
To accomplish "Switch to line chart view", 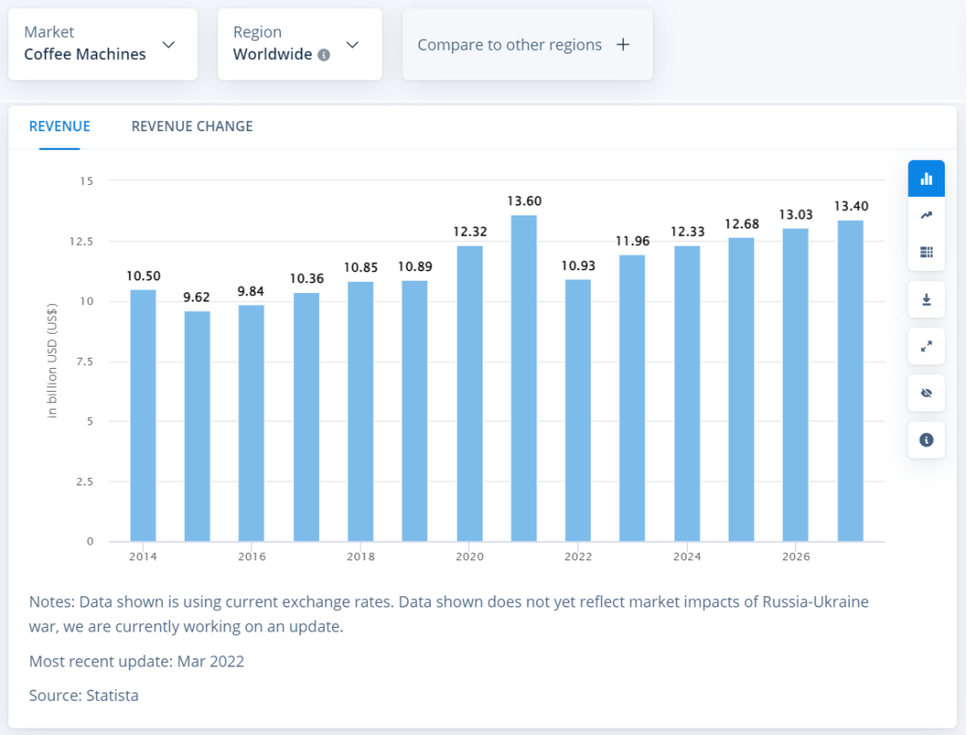I will click(x=926, y=215).
